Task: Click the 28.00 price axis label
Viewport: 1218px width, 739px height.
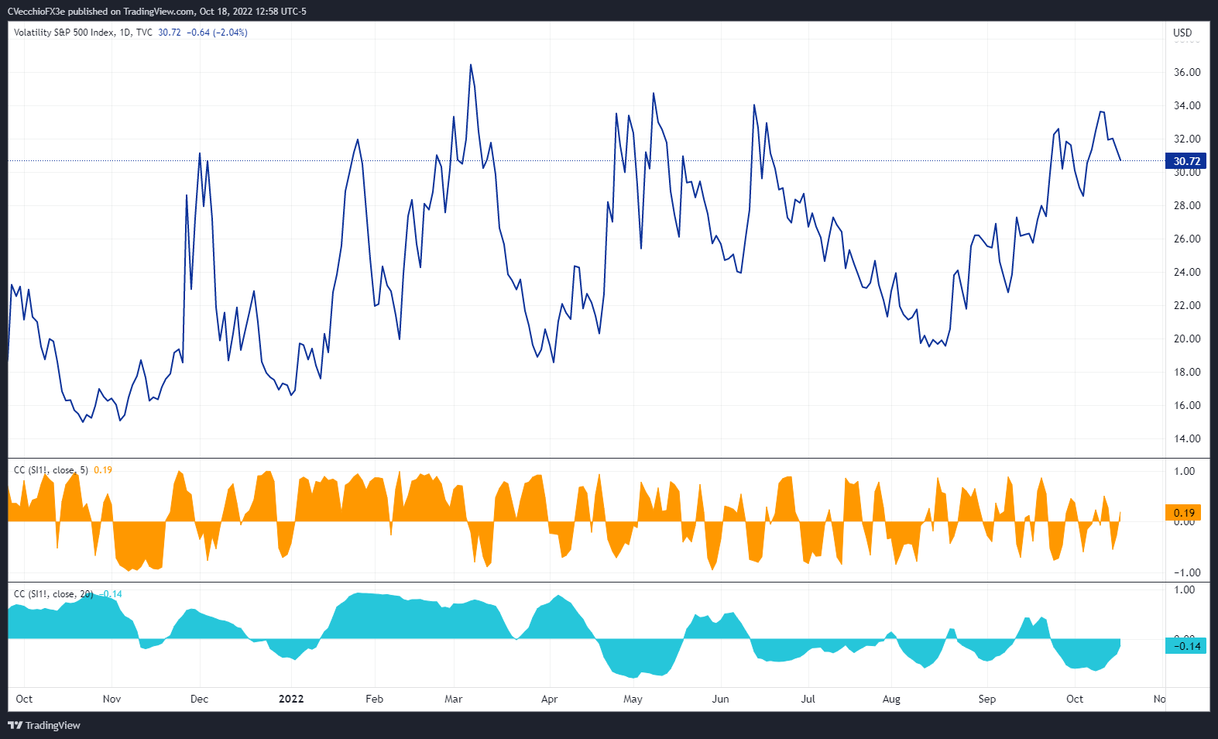Action: pos(1187,205)
